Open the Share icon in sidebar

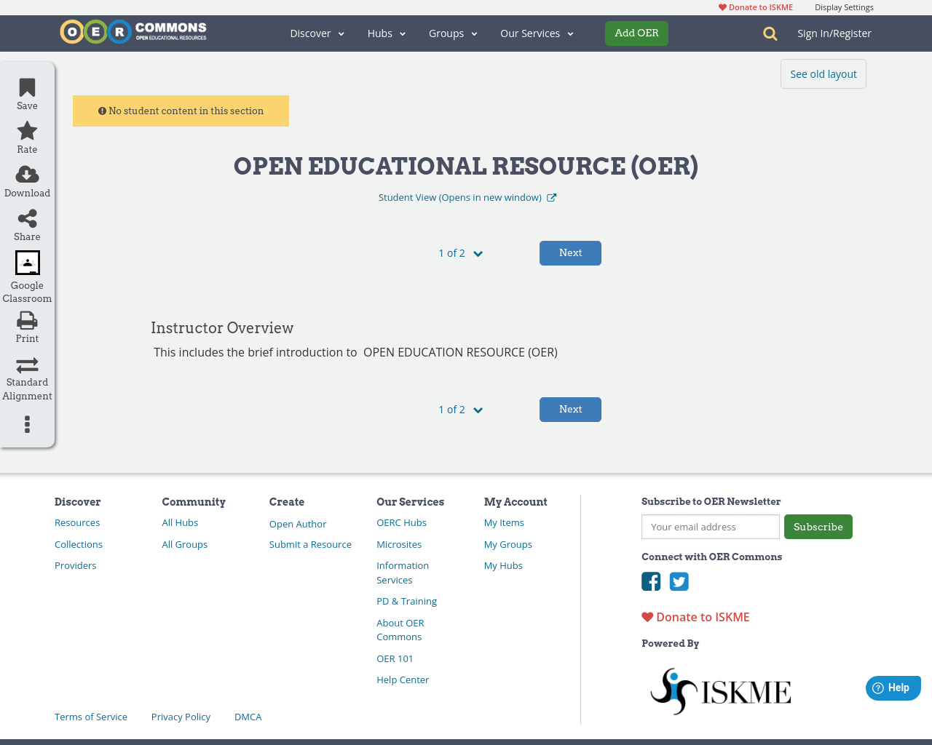point(27,218)
